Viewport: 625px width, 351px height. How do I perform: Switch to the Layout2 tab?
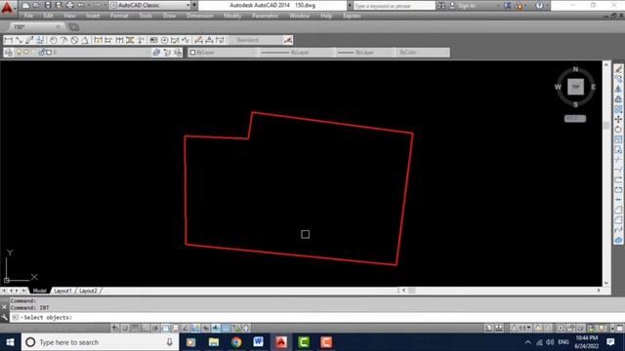pos(88,291)
